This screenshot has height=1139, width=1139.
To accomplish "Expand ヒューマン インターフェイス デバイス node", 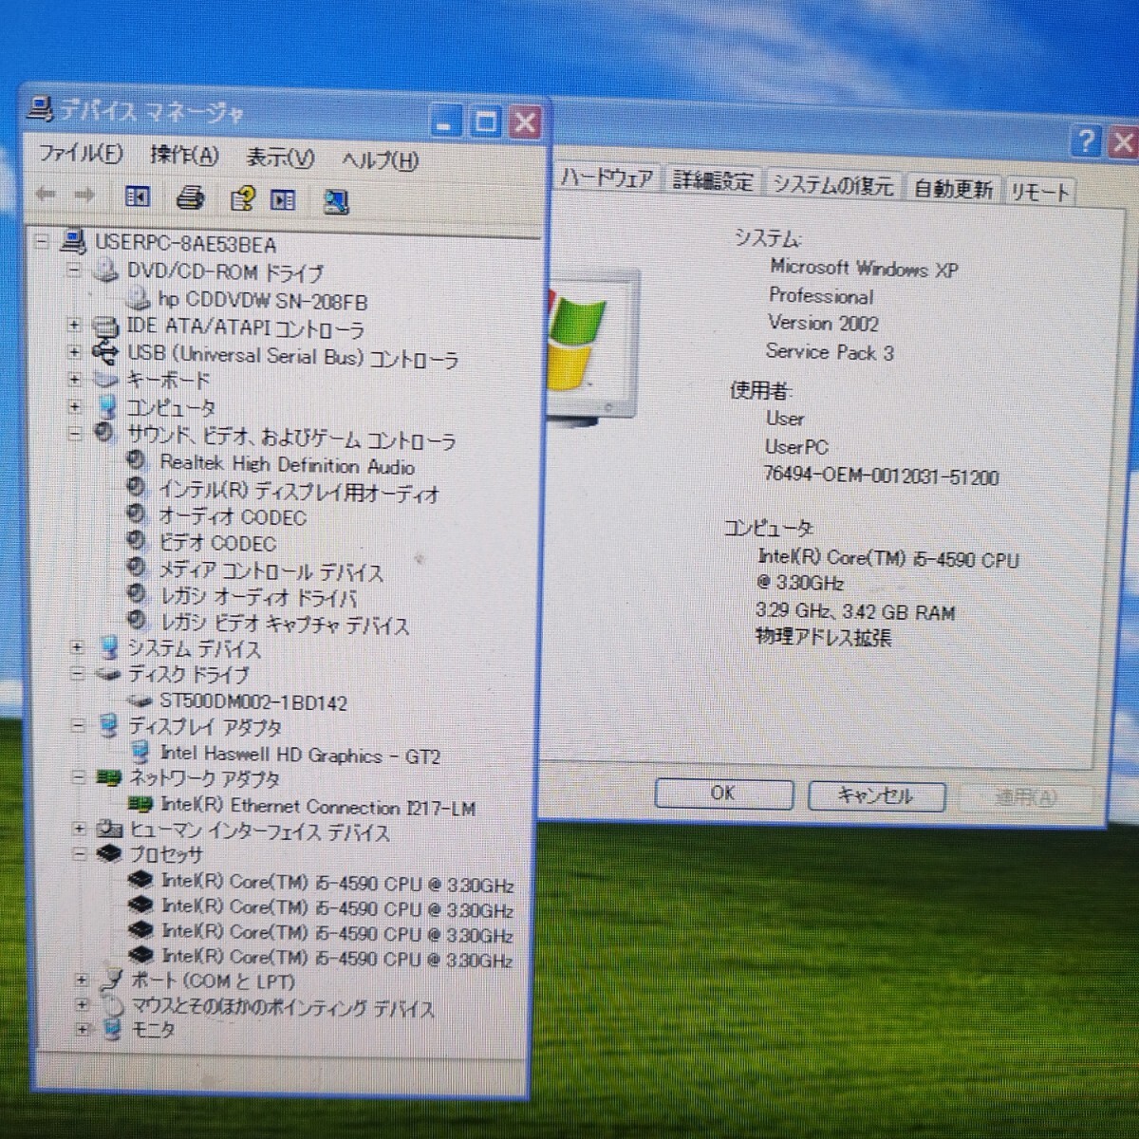I will pyautogui.click(x=80, y=829).
